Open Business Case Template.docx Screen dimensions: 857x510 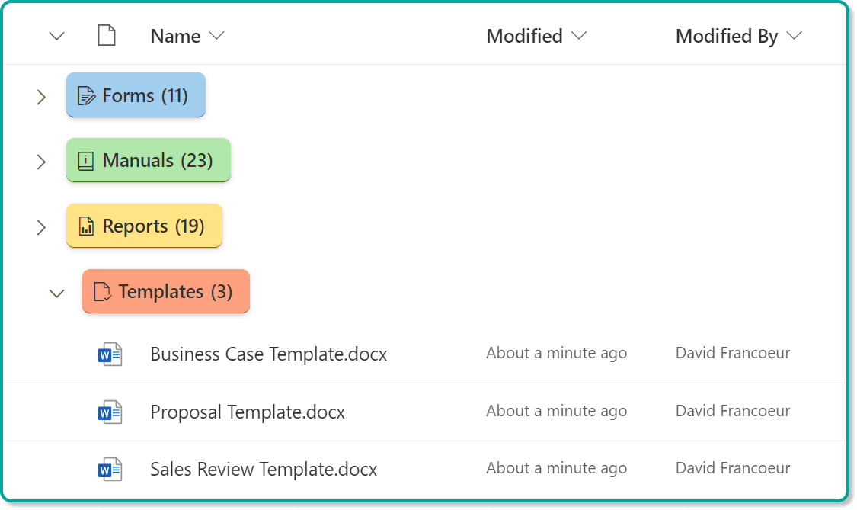(x=268, y=354)
